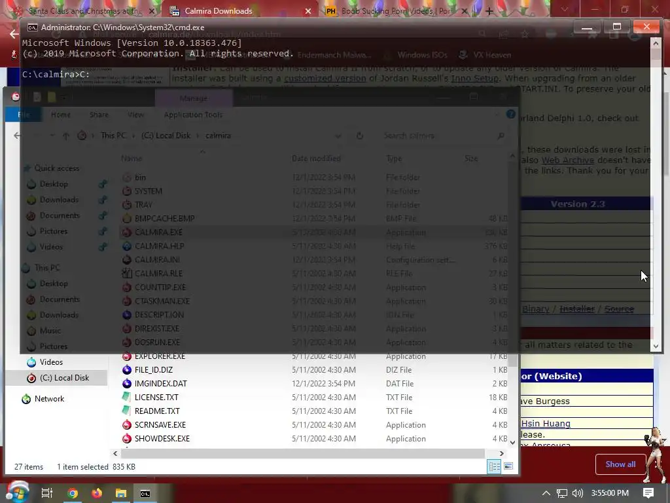Open Network in Explorer navigation pane
The width and height of the screenshot is (670, 503).
click(x=49, y=399)
